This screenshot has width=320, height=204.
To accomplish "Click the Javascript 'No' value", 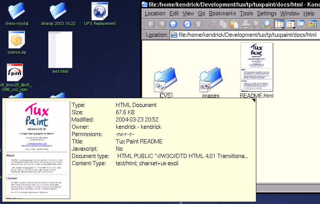I will point(119,149).
